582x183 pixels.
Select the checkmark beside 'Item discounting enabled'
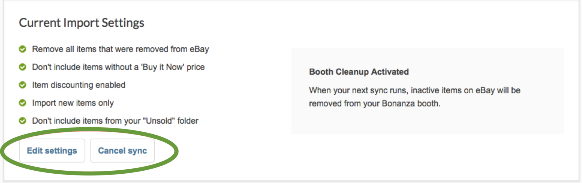coord(23,85)
